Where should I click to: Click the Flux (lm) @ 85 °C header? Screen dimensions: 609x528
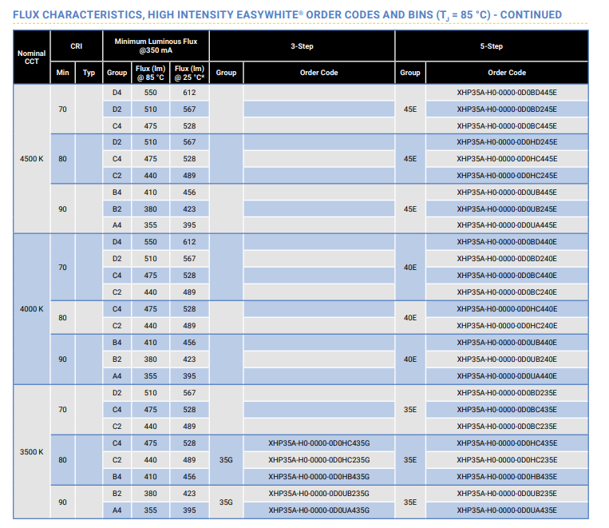tap(151, 73)
